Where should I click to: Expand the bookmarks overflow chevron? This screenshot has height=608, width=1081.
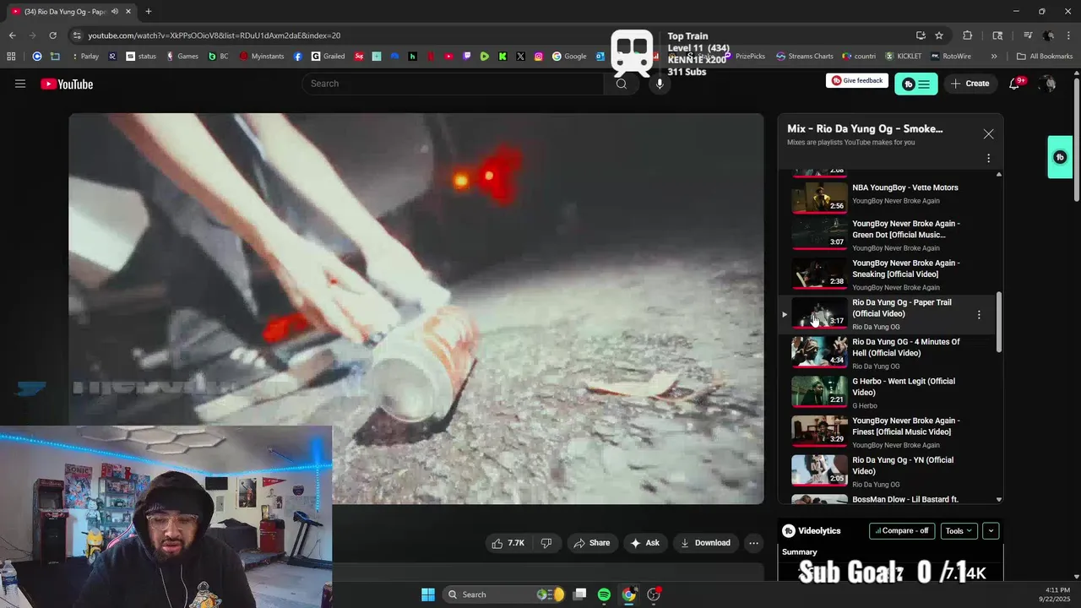coord(994,57)
